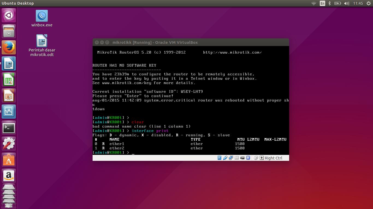373x209 pixels.
Task: Open the session gear menu
Action: 368,3
